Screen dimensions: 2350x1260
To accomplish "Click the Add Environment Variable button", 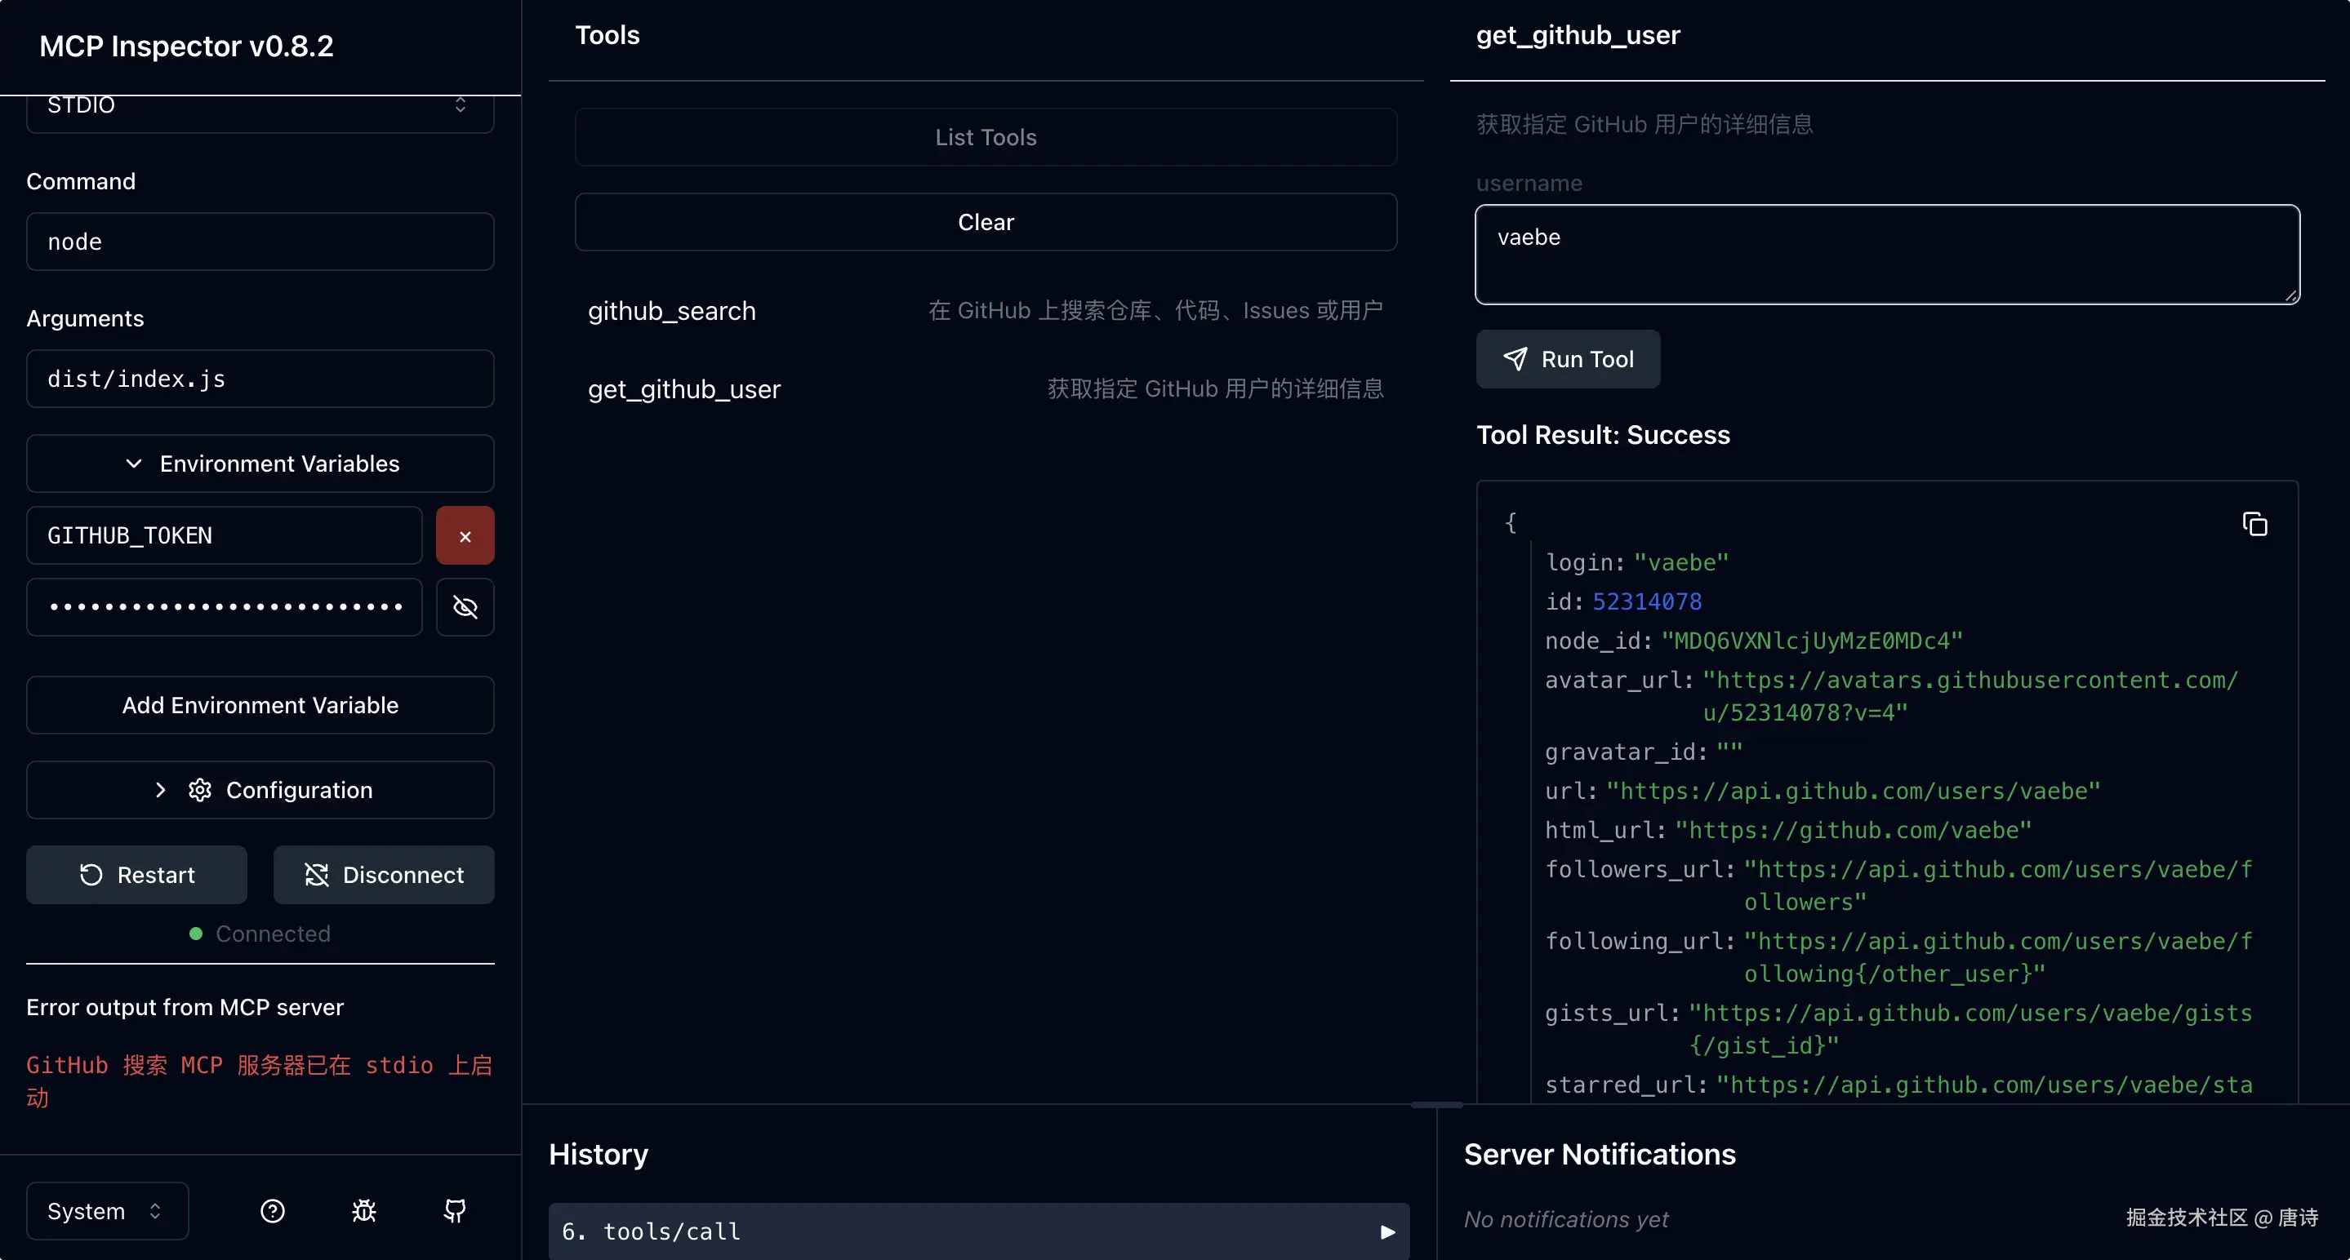I will [x=260, y=706].
